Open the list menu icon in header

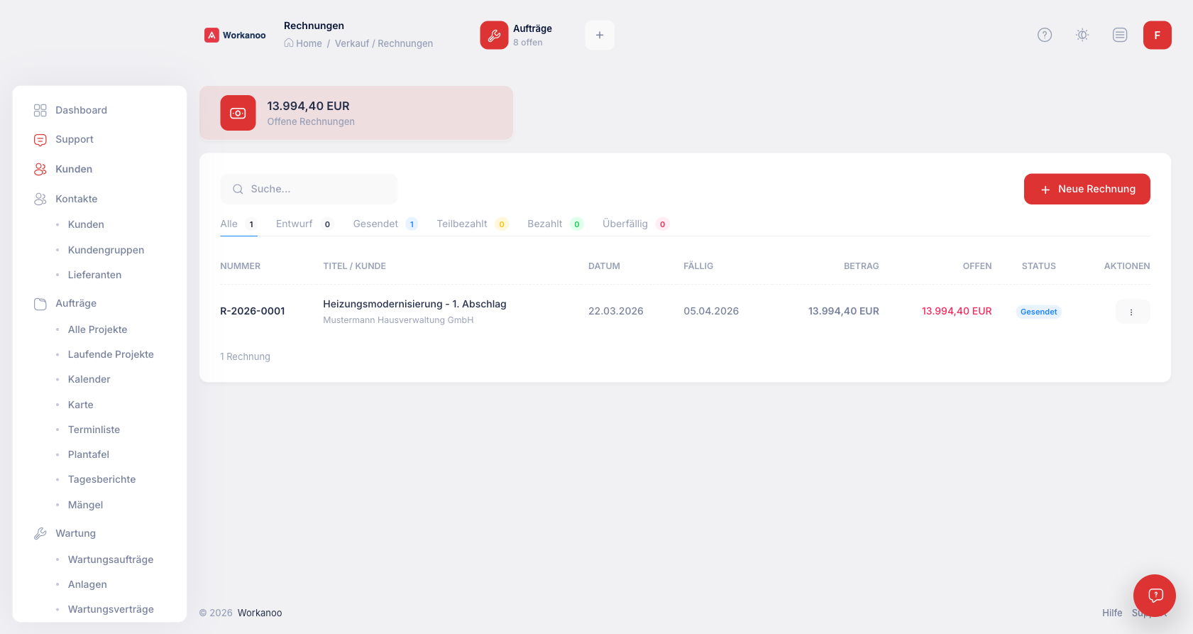pos(1120,35)
